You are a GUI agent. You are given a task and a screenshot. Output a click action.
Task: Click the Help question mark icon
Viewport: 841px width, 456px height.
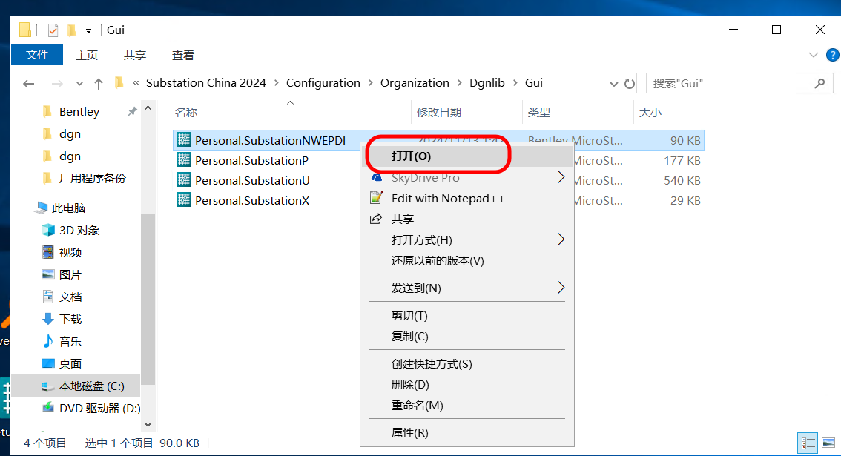tap(832, 55)
